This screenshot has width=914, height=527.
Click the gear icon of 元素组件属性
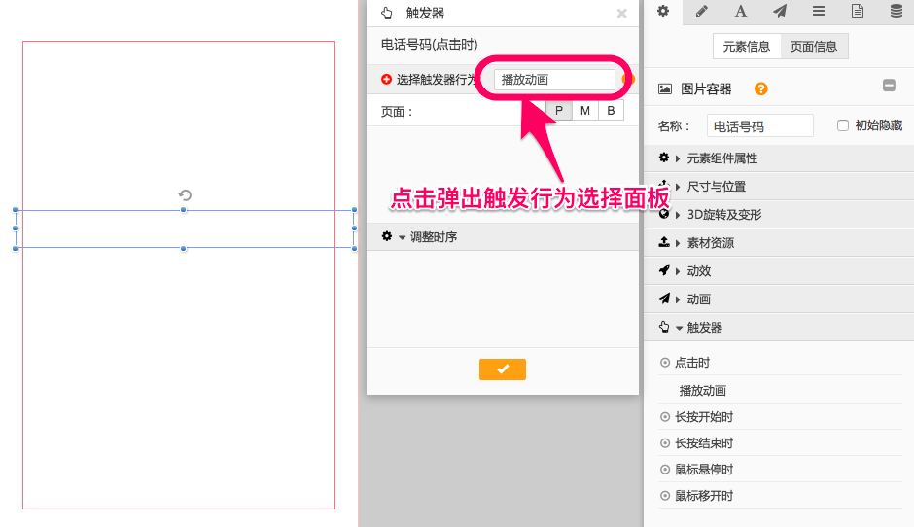click(663, 158)
